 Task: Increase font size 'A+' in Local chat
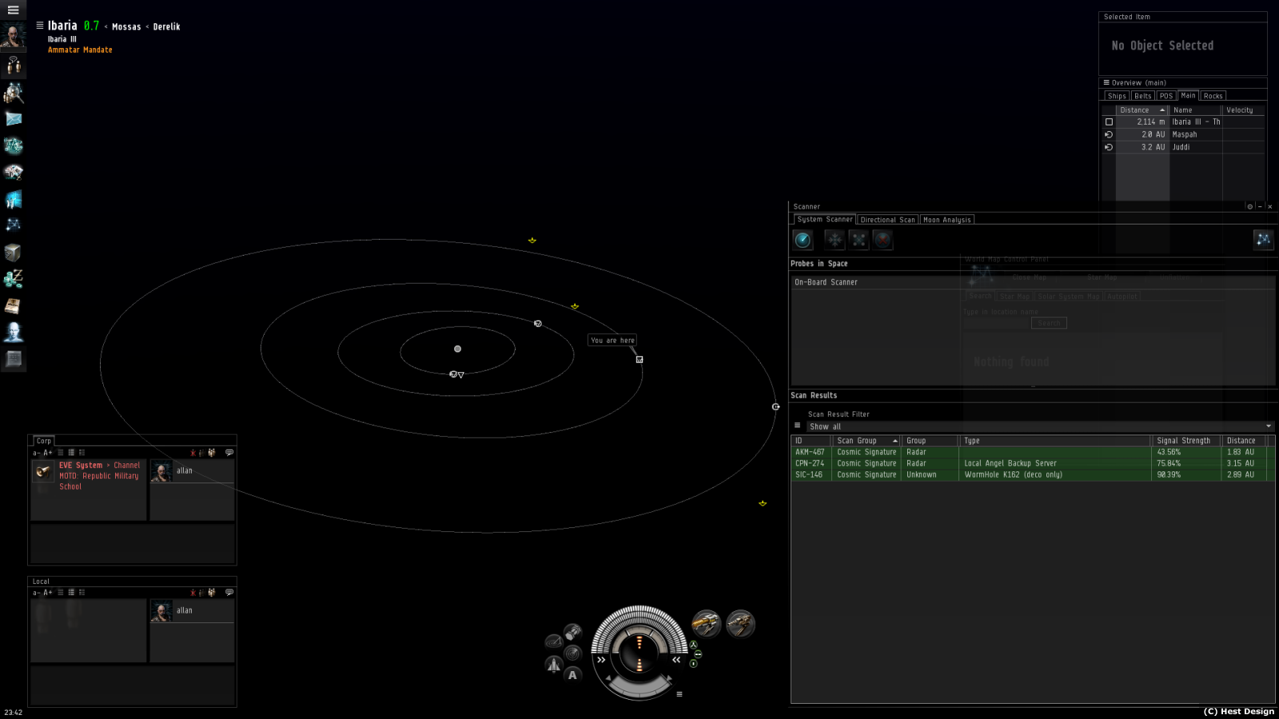[48, 592]
